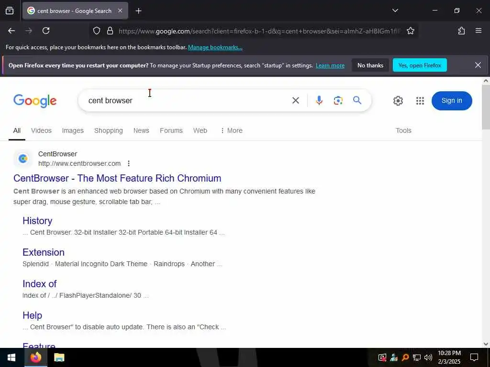Screen dimensions: 490x367
Task: Decline with the No thanks button
Action: [x=370, y=65]
